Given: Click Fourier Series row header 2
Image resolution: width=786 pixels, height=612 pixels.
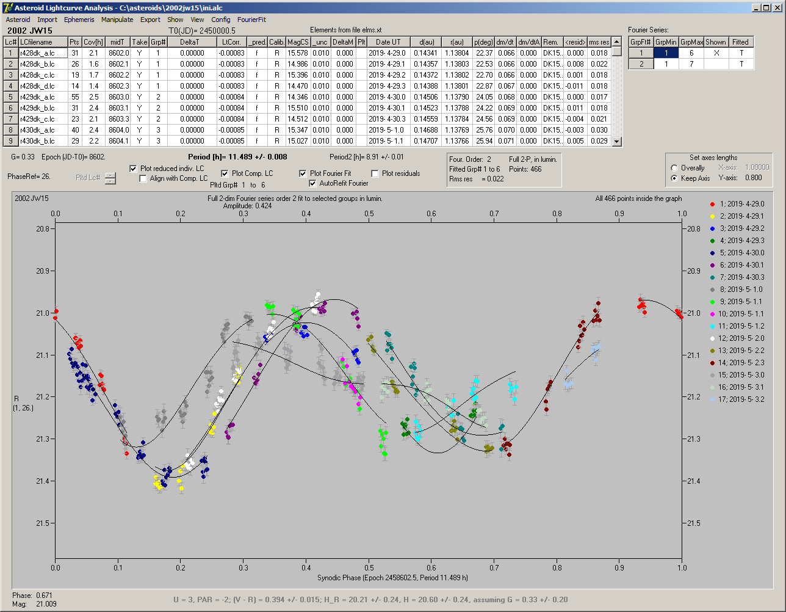Looking at the screenshot, I should (641, 64).
